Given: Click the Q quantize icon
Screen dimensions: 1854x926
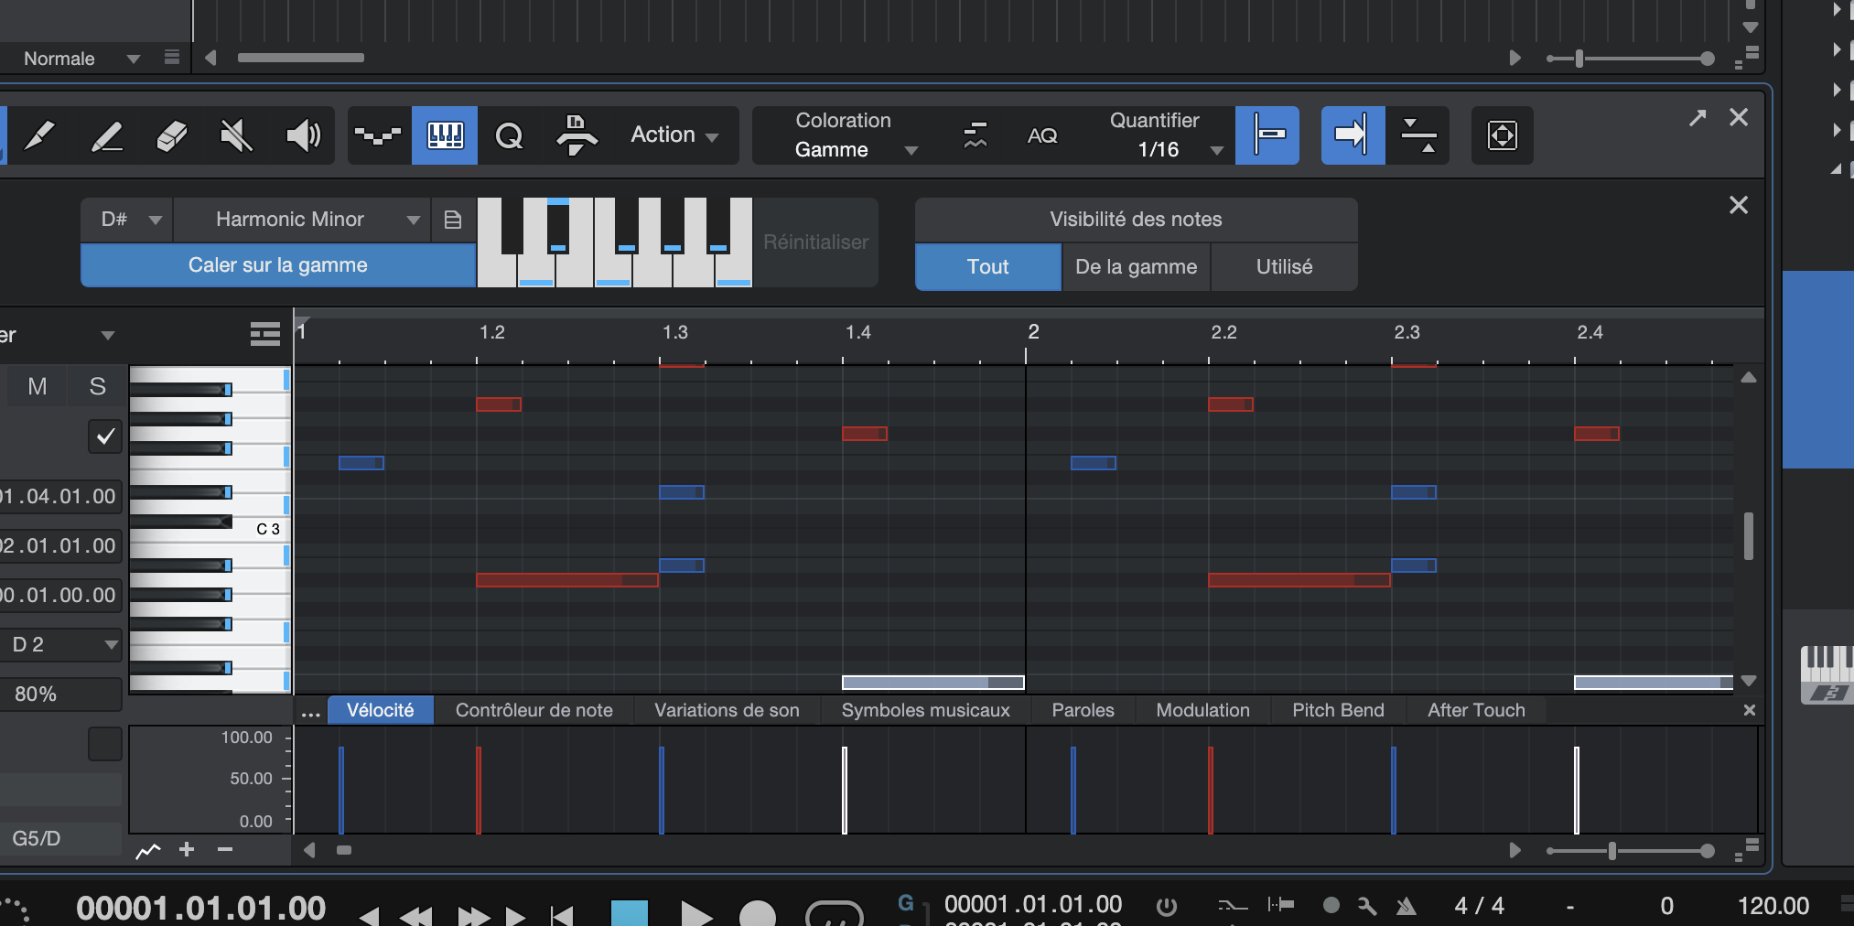Looking at the screenshot, I should click(x=509, y=135).
